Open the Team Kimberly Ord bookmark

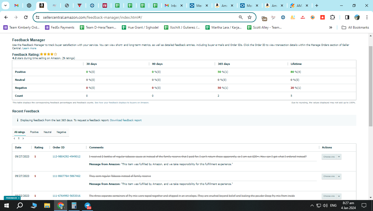[21, 27]
